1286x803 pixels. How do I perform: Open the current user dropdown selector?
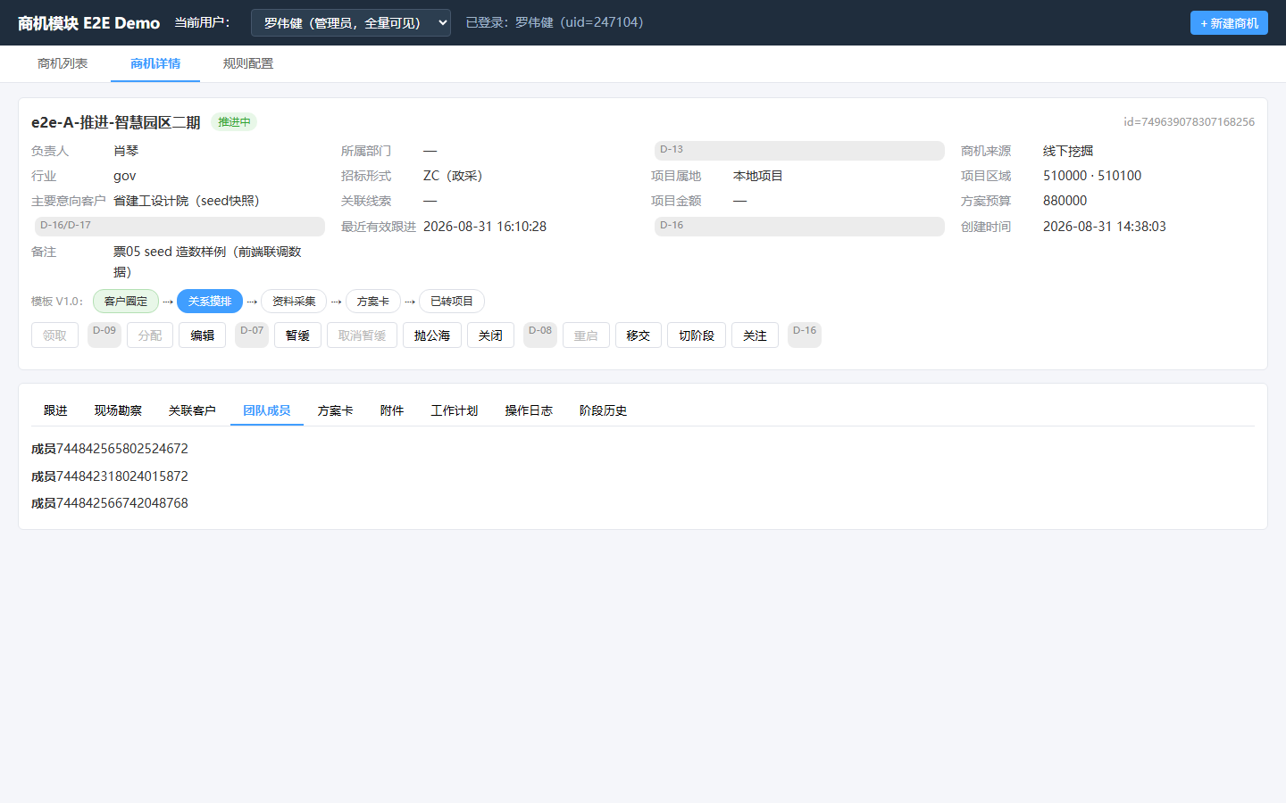click(351, 22)
